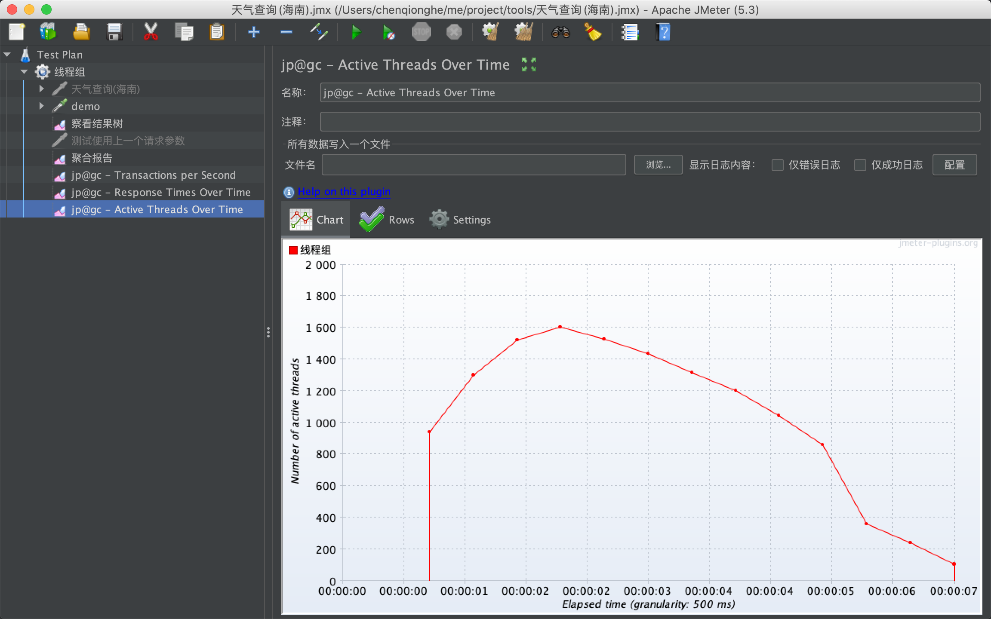Screen dimensions: 991x619
Task: Click the Toggle expand tree icon
Action: (x=319, y=32)
